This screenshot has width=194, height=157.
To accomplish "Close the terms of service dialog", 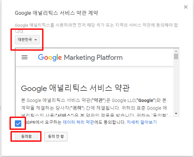I will point(186,7).
